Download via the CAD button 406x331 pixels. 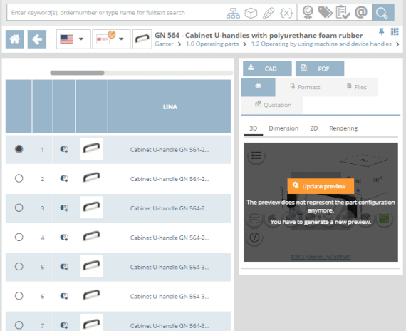tap(267, 68)
